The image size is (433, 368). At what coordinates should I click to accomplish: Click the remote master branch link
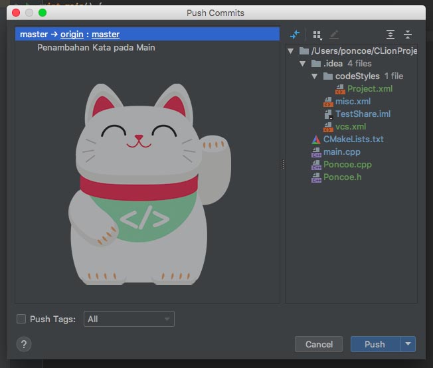coord(106,35)
